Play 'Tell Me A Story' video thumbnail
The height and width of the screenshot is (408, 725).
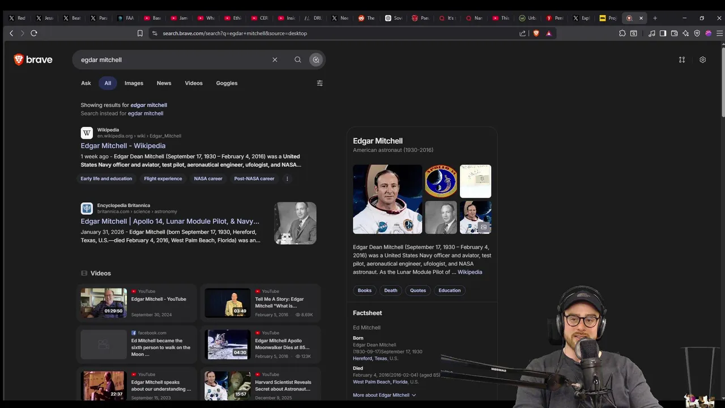tap(227, 303)
